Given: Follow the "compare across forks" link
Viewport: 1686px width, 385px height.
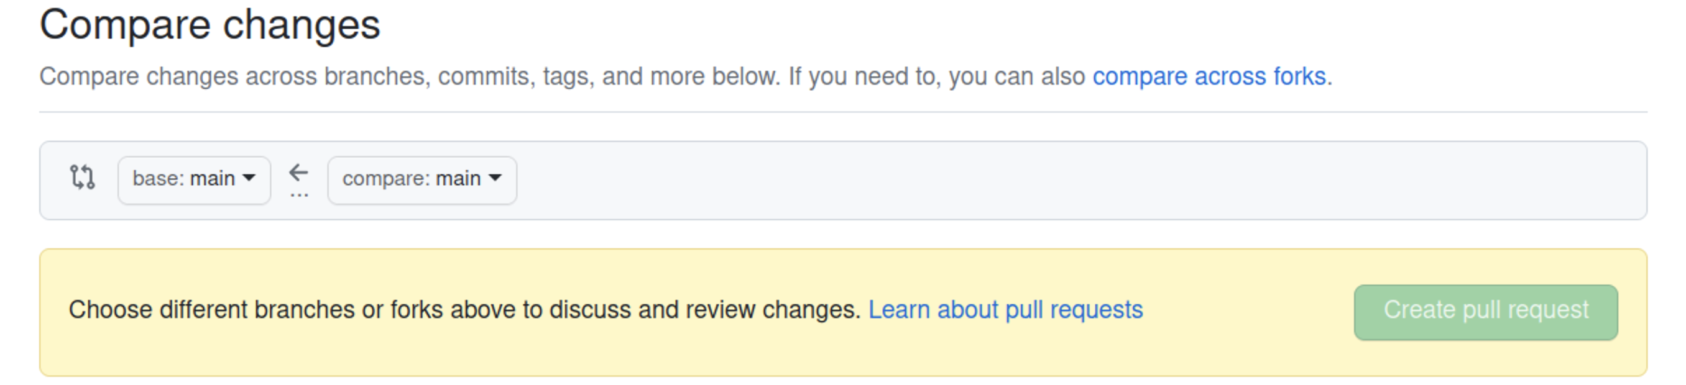Looking at the screenshot, I should [1209, 76].
